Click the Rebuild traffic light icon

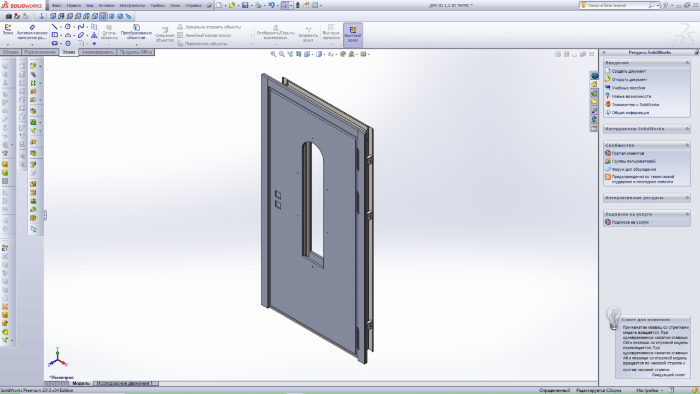tap(298, 5)
